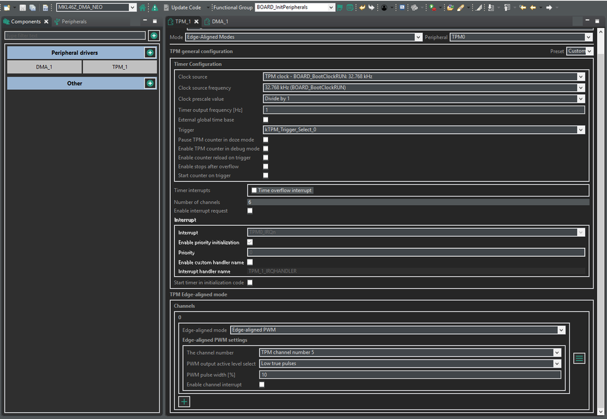Click the Last Edit Location arrow icon
This screenshot has width=607, height=419.
523,7
